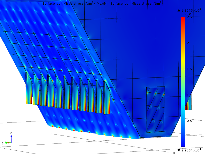Click the grid axis label 0 at bottom

click(174, 153)
